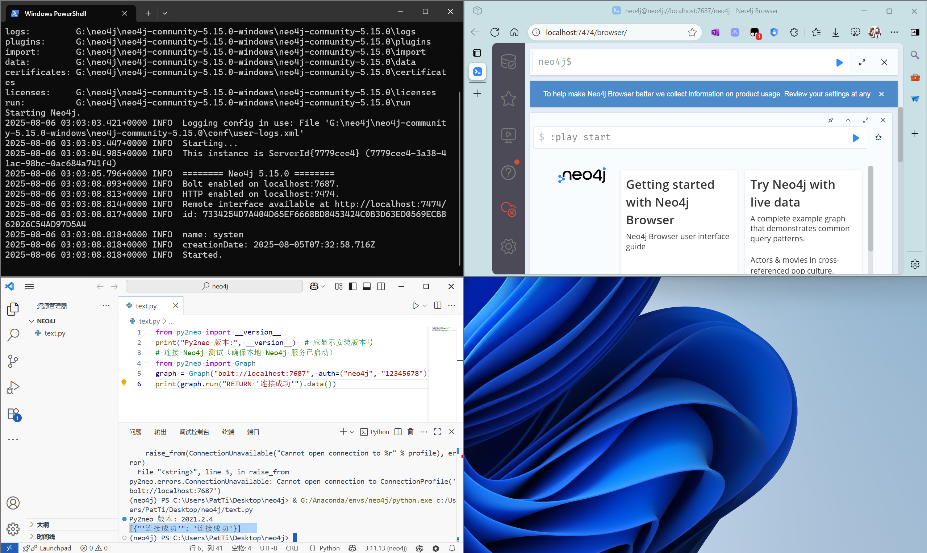Image resolution: width=927 pixels, height=553 pixels.
Task: Rerun the :play start command
Action: (856, 138)
